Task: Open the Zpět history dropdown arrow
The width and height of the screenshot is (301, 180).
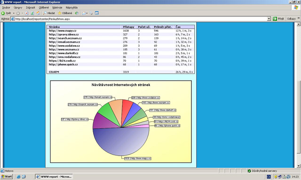Action: (14, 13)
